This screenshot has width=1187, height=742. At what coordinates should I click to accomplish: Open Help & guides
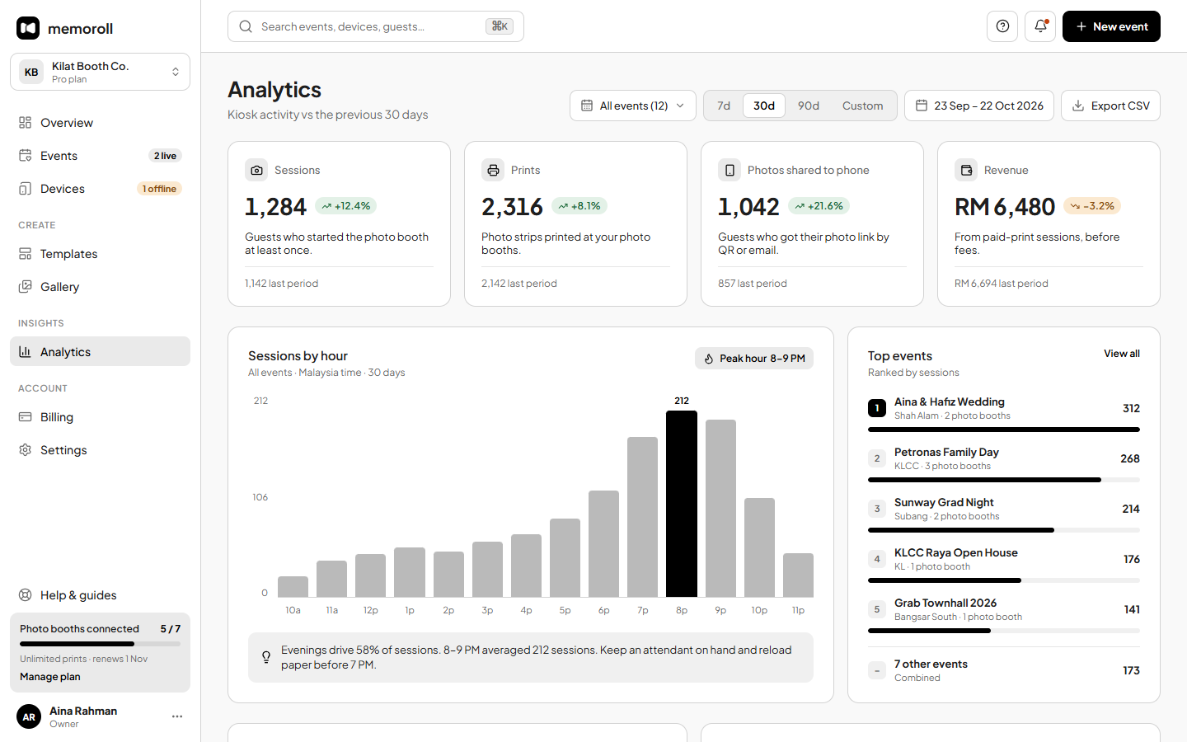click(x=100, y=595)
